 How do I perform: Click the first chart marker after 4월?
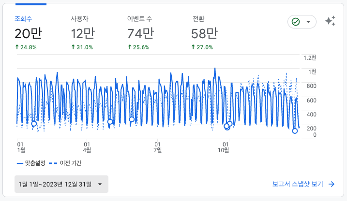click(110, 122)
